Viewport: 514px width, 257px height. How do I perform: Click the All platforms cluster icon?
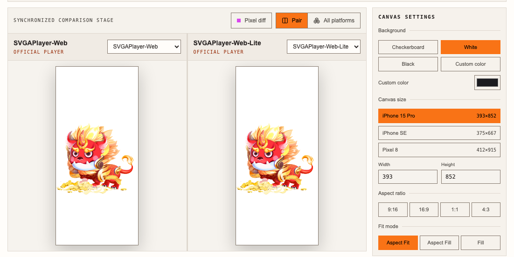(x=317, y=21)
